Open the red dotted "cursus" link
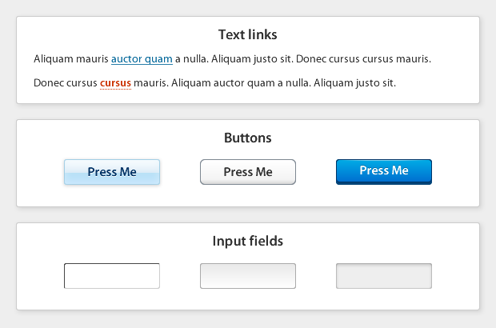Image resolution: width=496 pixels, height=328 pixels. 115,83
